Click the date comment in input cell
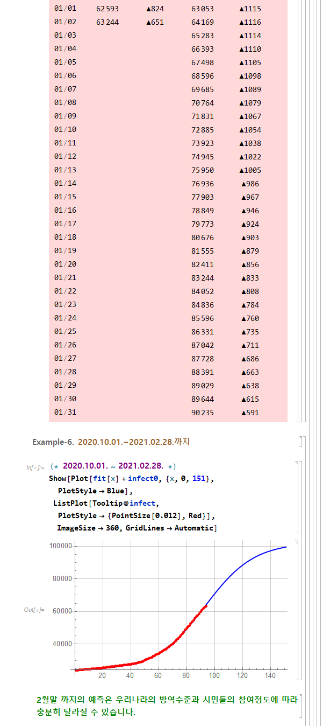323x726 pixels. (113, 466)
